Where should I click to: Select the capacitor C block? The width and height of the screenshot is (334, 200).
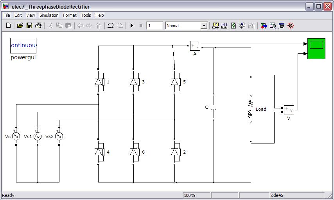pyautogui.click(x=214, y=107)
